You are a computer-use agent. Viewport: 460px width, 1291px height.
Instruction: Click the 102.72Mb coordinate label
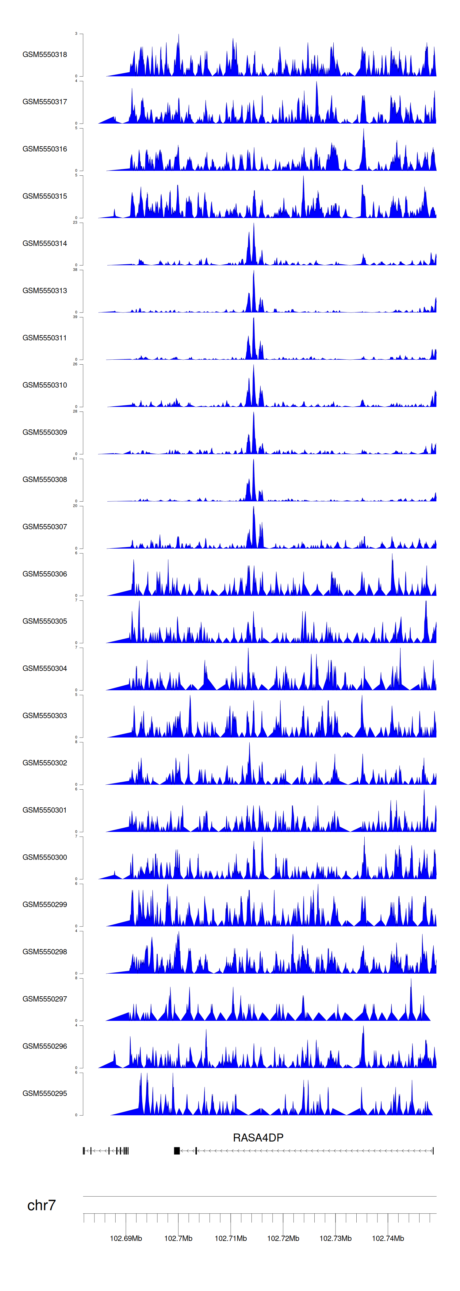[x=283, y=1238]
